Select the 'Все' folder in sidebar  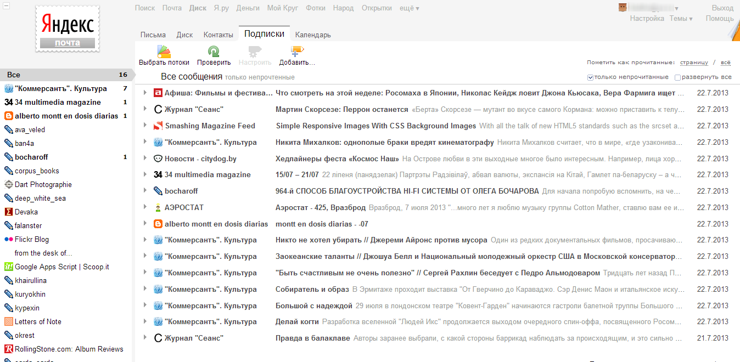point(66,75)
